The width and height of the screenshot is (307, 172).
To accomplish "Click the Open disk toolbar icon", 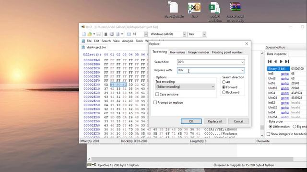I will coord(112,34).
